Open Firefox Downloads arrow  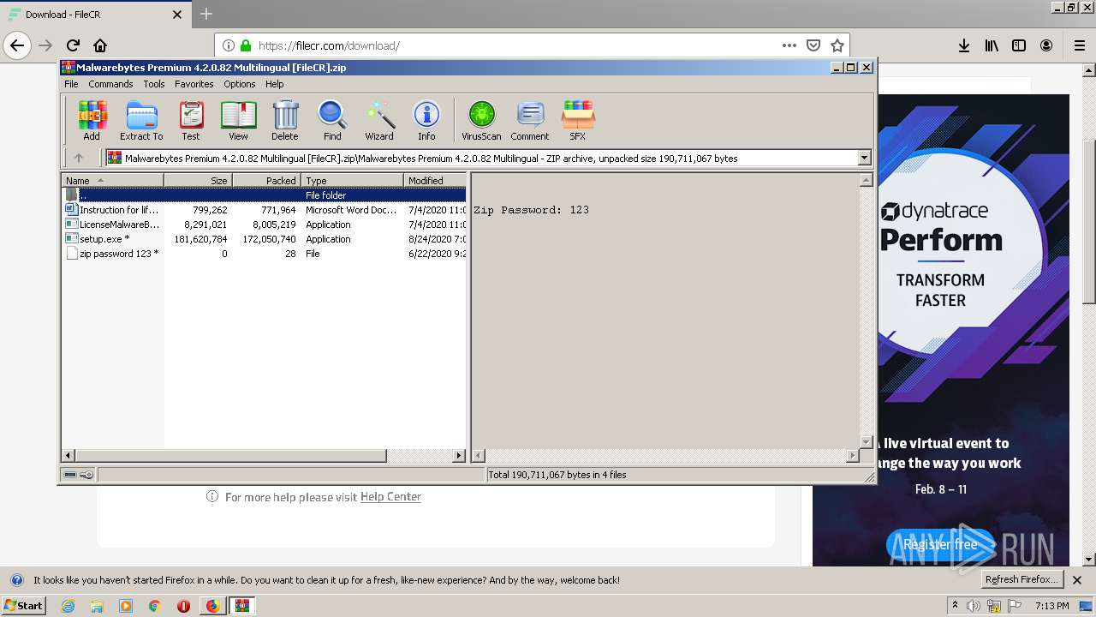tap(964, 45)
